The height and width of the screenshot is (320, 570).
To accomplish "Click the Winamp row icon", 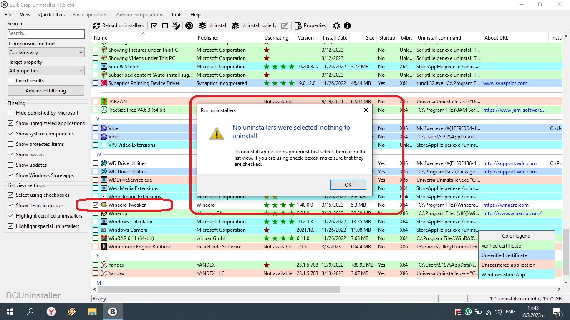I will [x=104, y=213].
